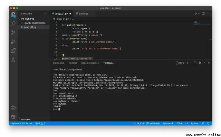Change the UTF-8 encoding status item

tap(179, 124)
